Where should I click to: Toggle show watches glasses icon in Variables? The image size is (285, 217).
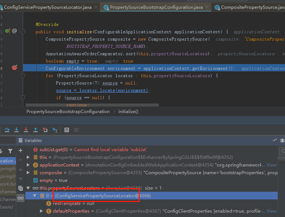[21, 198]
